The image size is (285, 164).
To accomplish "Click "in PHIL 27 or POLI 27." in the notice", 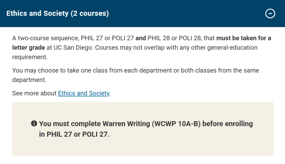I will 74,134.
